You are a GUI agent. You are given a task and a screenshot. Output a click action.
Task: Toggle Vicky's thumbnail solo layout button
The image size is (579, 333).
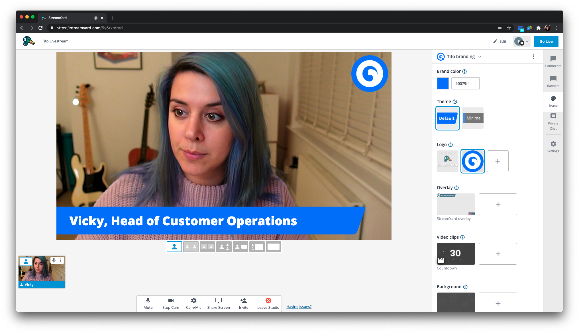click(26, 261)
